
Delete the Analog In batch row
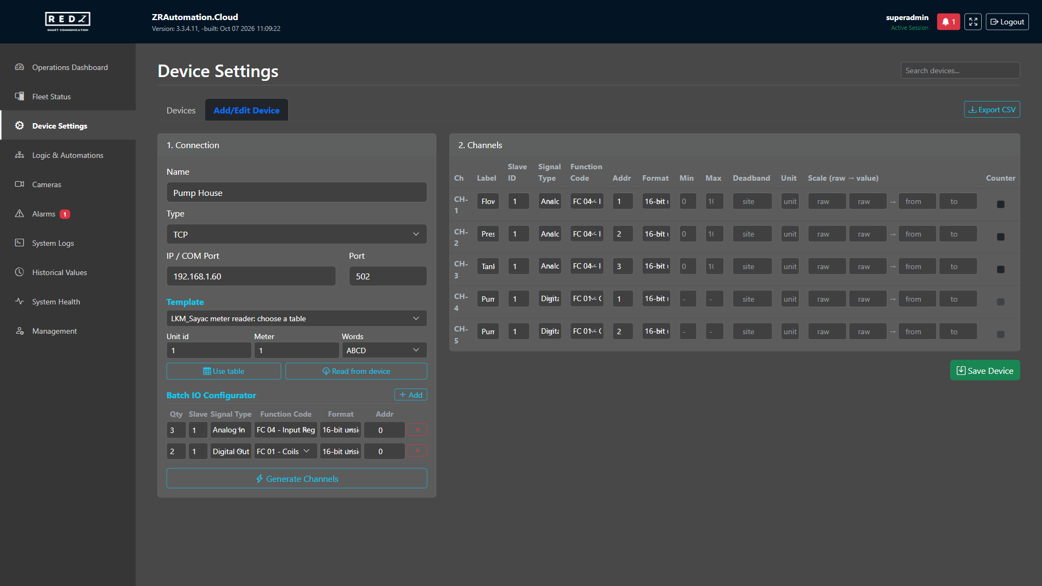point(417,430)
